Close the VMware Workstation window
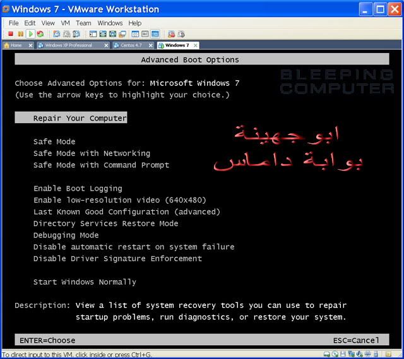The width and height of the screenshot is (404, 359). click(395, 9)
